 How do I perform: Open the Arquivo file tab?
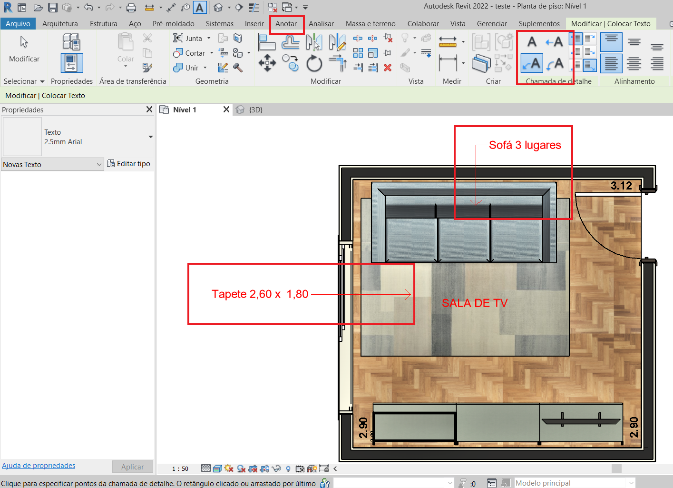18,23
